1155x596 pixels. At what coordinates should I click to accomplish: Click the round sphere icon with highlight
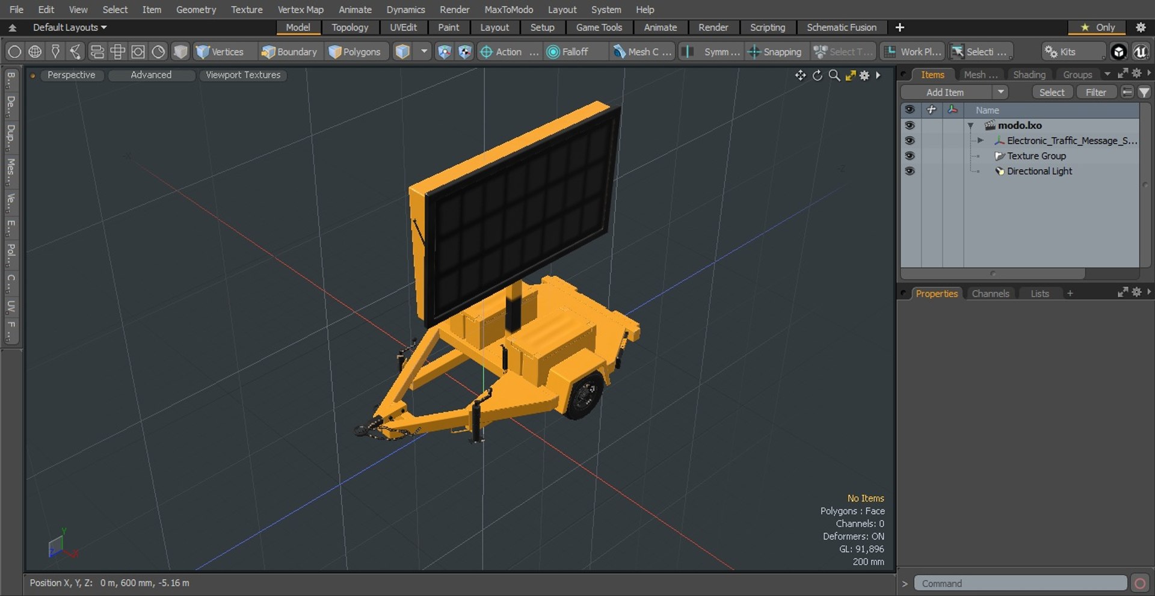point(158,52)
